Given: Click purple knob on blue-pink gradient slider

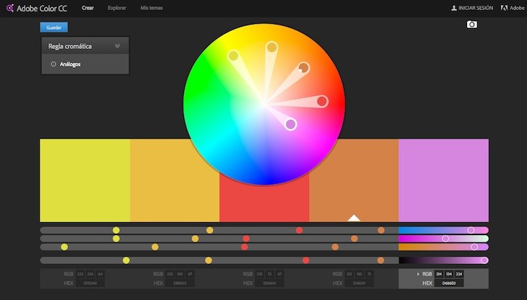Looking at the screenshot, I should pos(471,230).
